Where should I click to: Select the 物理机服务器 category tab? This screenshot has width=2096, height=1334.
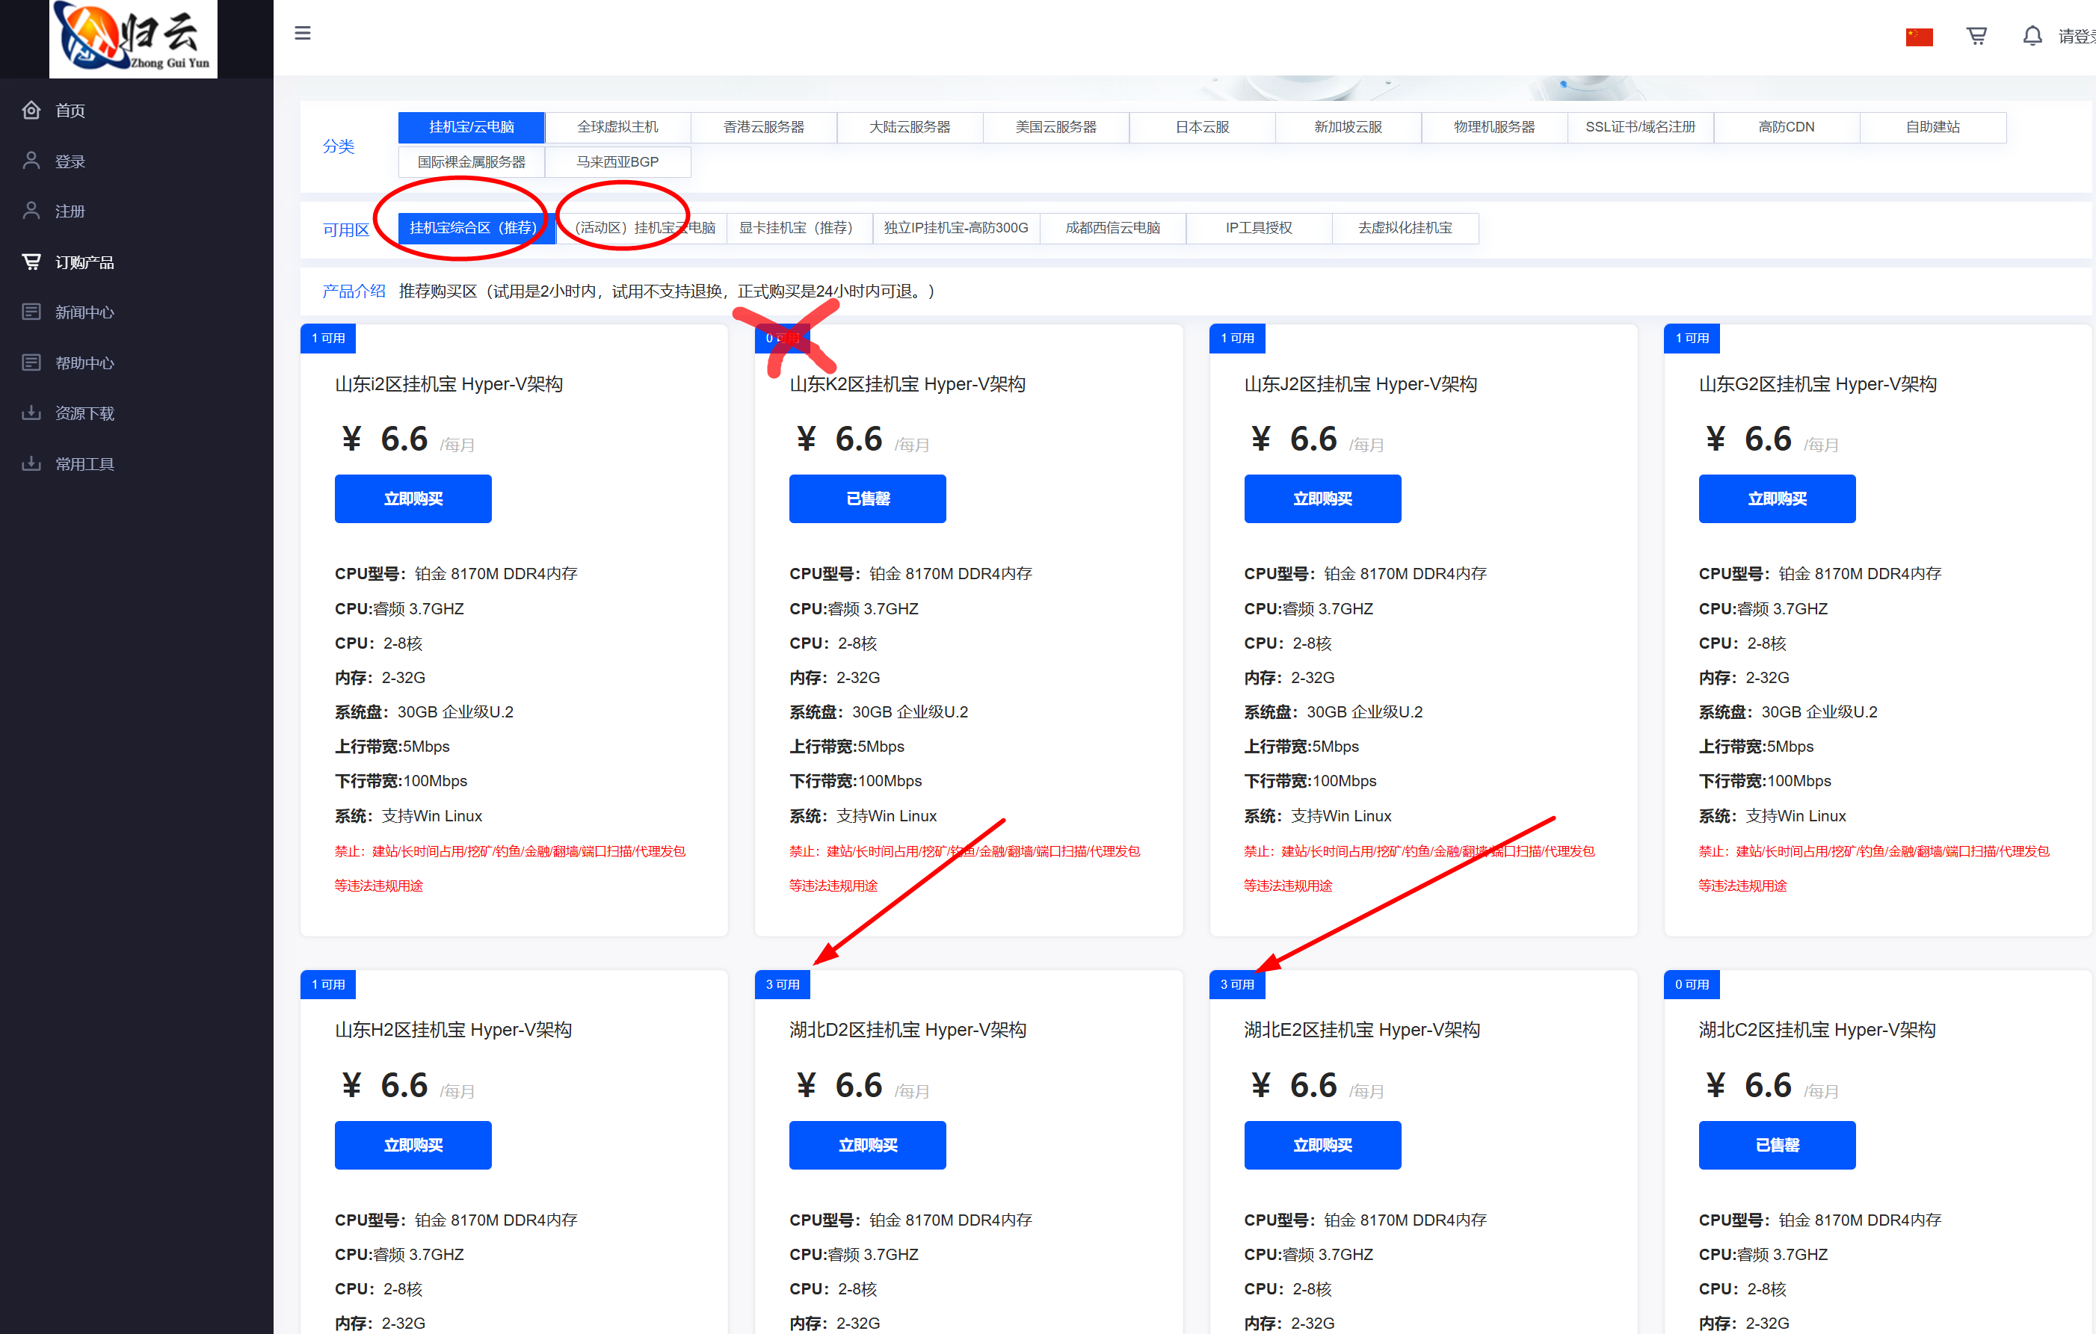pyautogui.click(x=1494, y=127)
